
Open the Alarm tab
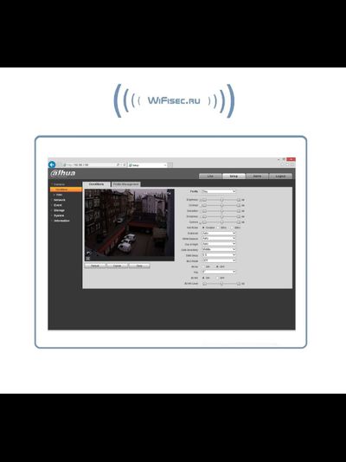257,176
